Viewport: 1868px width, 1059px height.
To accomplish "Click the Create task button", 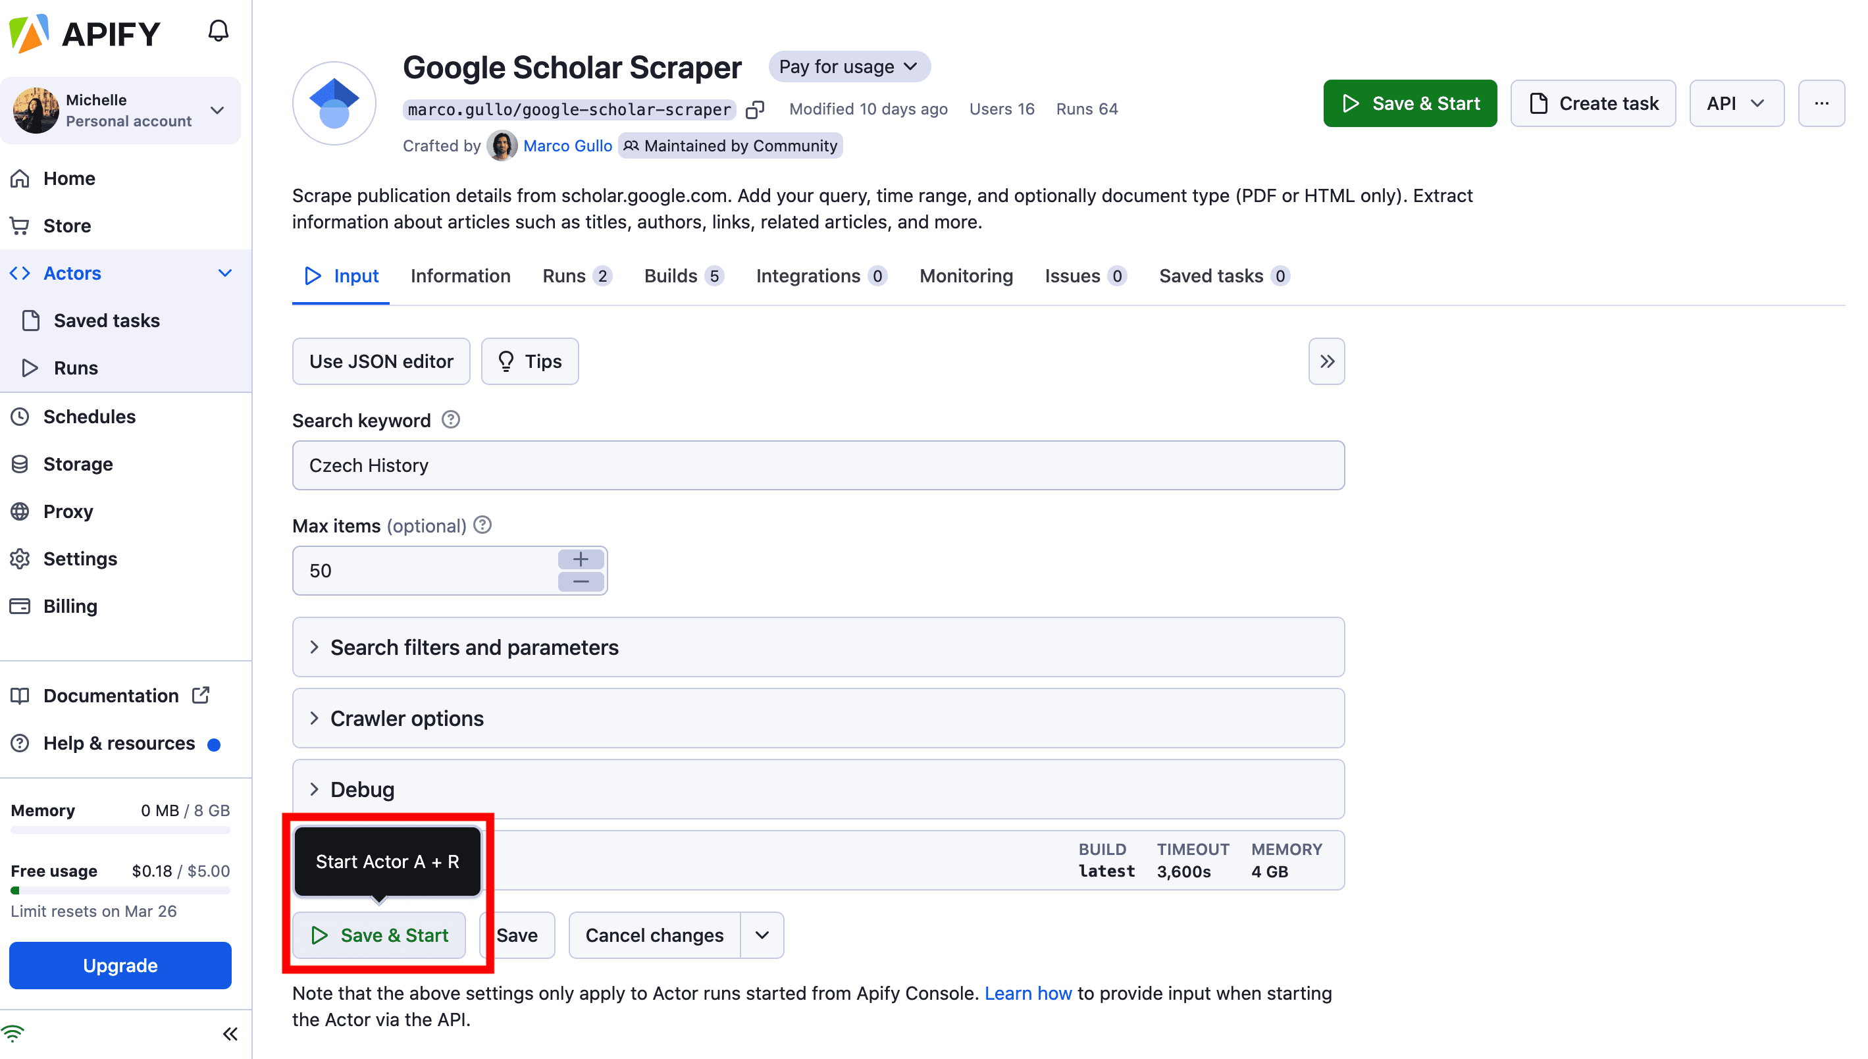I will [x=1592, y=103].
